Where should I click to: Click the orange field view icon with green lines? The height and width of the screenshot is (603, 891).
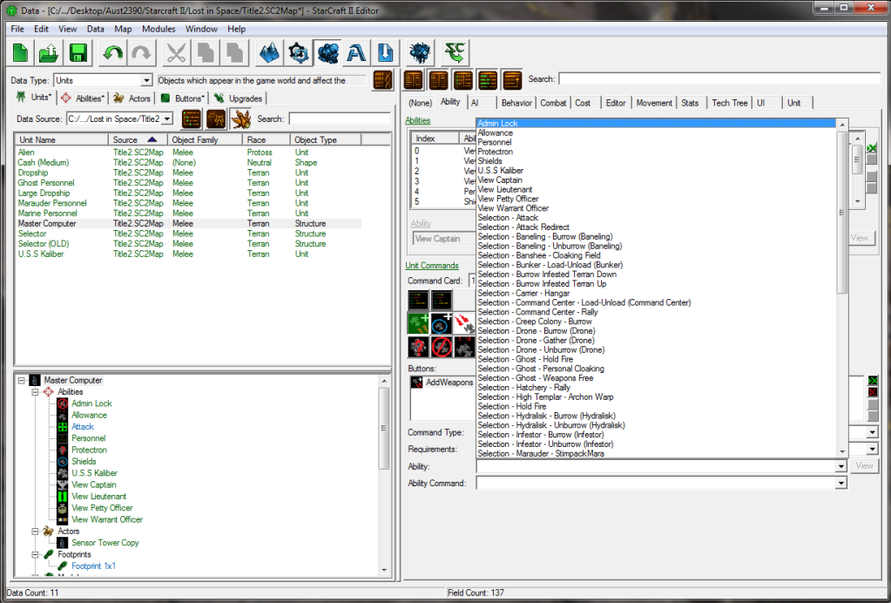pos(488,80)
